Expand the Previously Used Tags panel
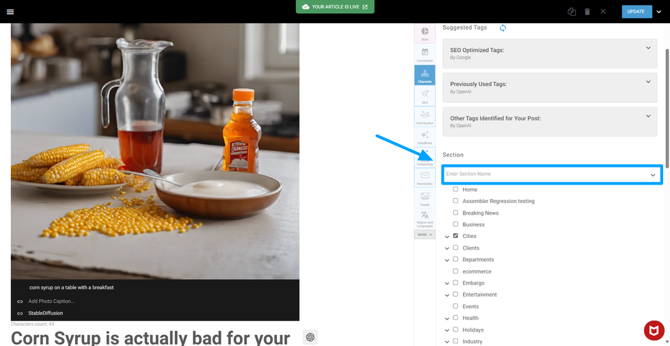The height and width of the screenshot is (346, 670). click(648, 82)
